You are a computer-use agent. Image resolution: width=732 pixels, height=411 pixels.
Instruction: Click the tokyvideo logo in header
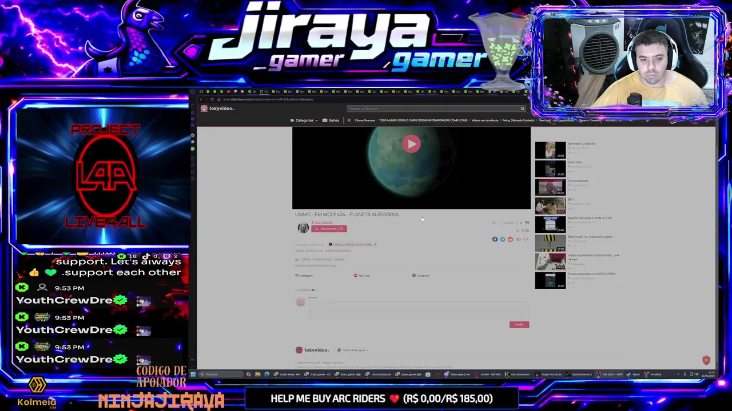tap(217, 108)
